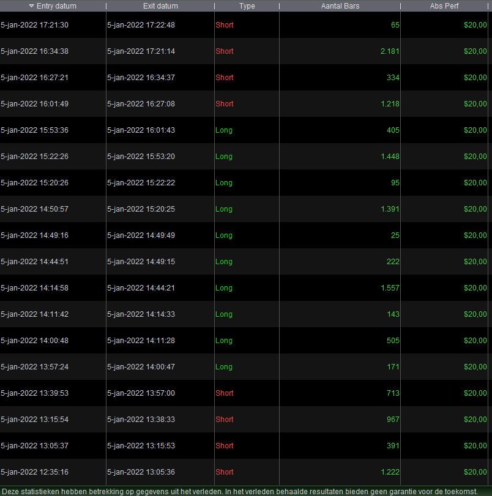
Task: Sort by Entry datum column header
Action: 53,6
